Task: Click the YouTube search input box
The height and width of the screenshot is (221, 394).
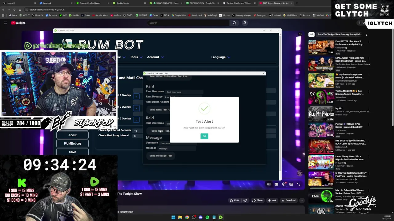Action: coord(188,23)
